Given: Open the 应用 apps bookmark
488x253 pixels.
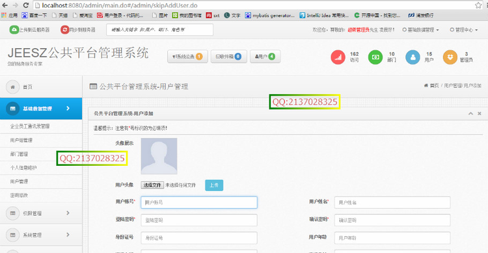Looking at the screenshot, I should pyautogui.click(x=9, y=15).
